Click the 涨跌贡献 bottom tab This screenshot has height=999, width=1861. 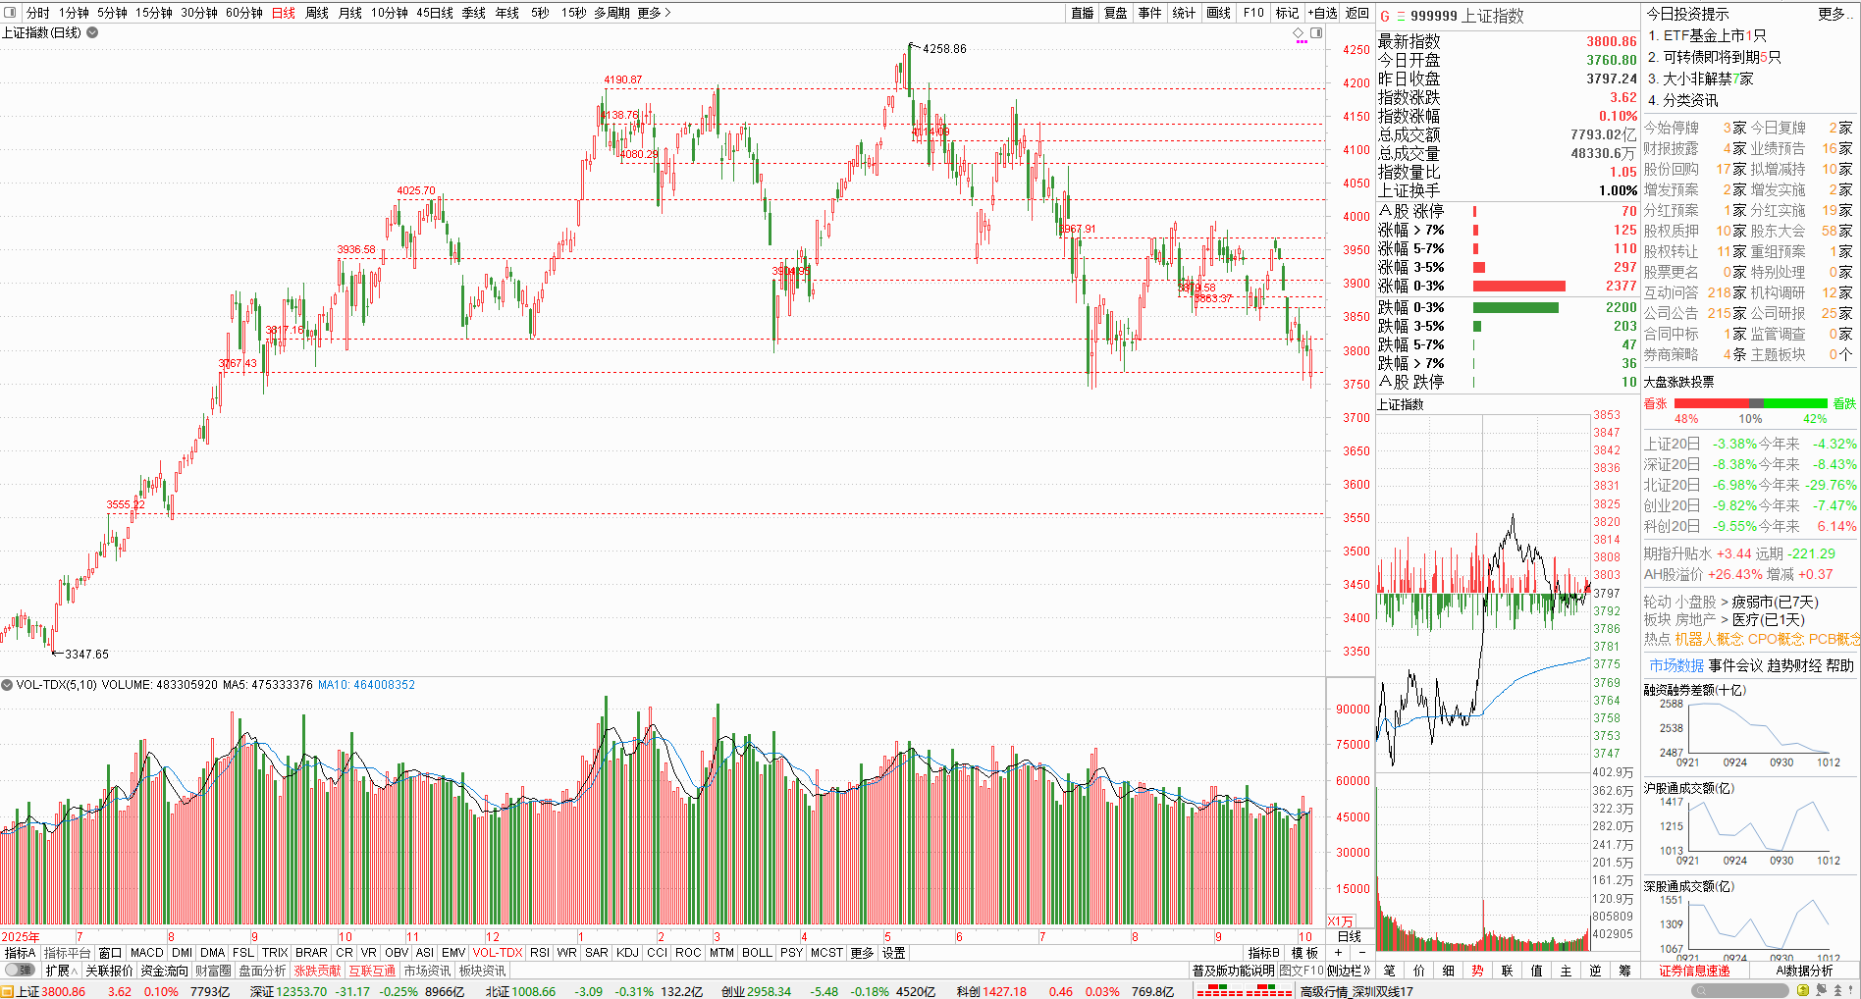click(x=318, y=971)
